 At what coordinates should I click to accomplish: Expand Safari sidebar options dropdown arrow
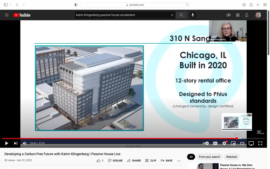point(11,5)
